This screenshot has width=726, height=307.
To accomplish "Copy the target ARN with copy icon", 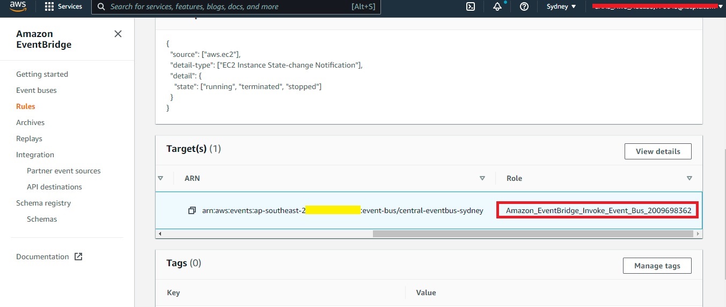I will click(192, 210).
